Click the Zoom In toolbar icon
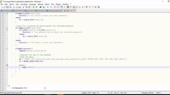The image size is (170, 95). point(48,7)
